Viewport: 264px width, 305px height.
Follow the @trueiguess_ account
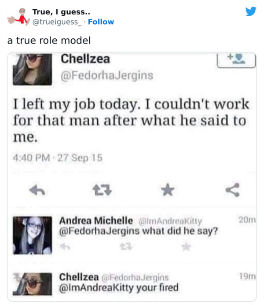(101, 22)
